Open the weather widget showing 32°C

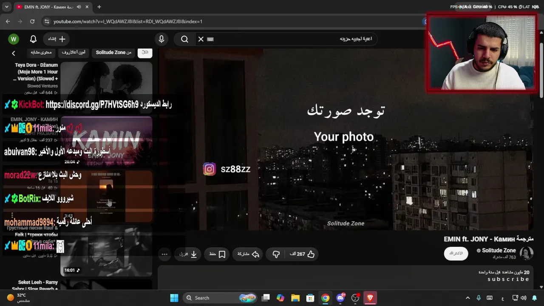19,298
